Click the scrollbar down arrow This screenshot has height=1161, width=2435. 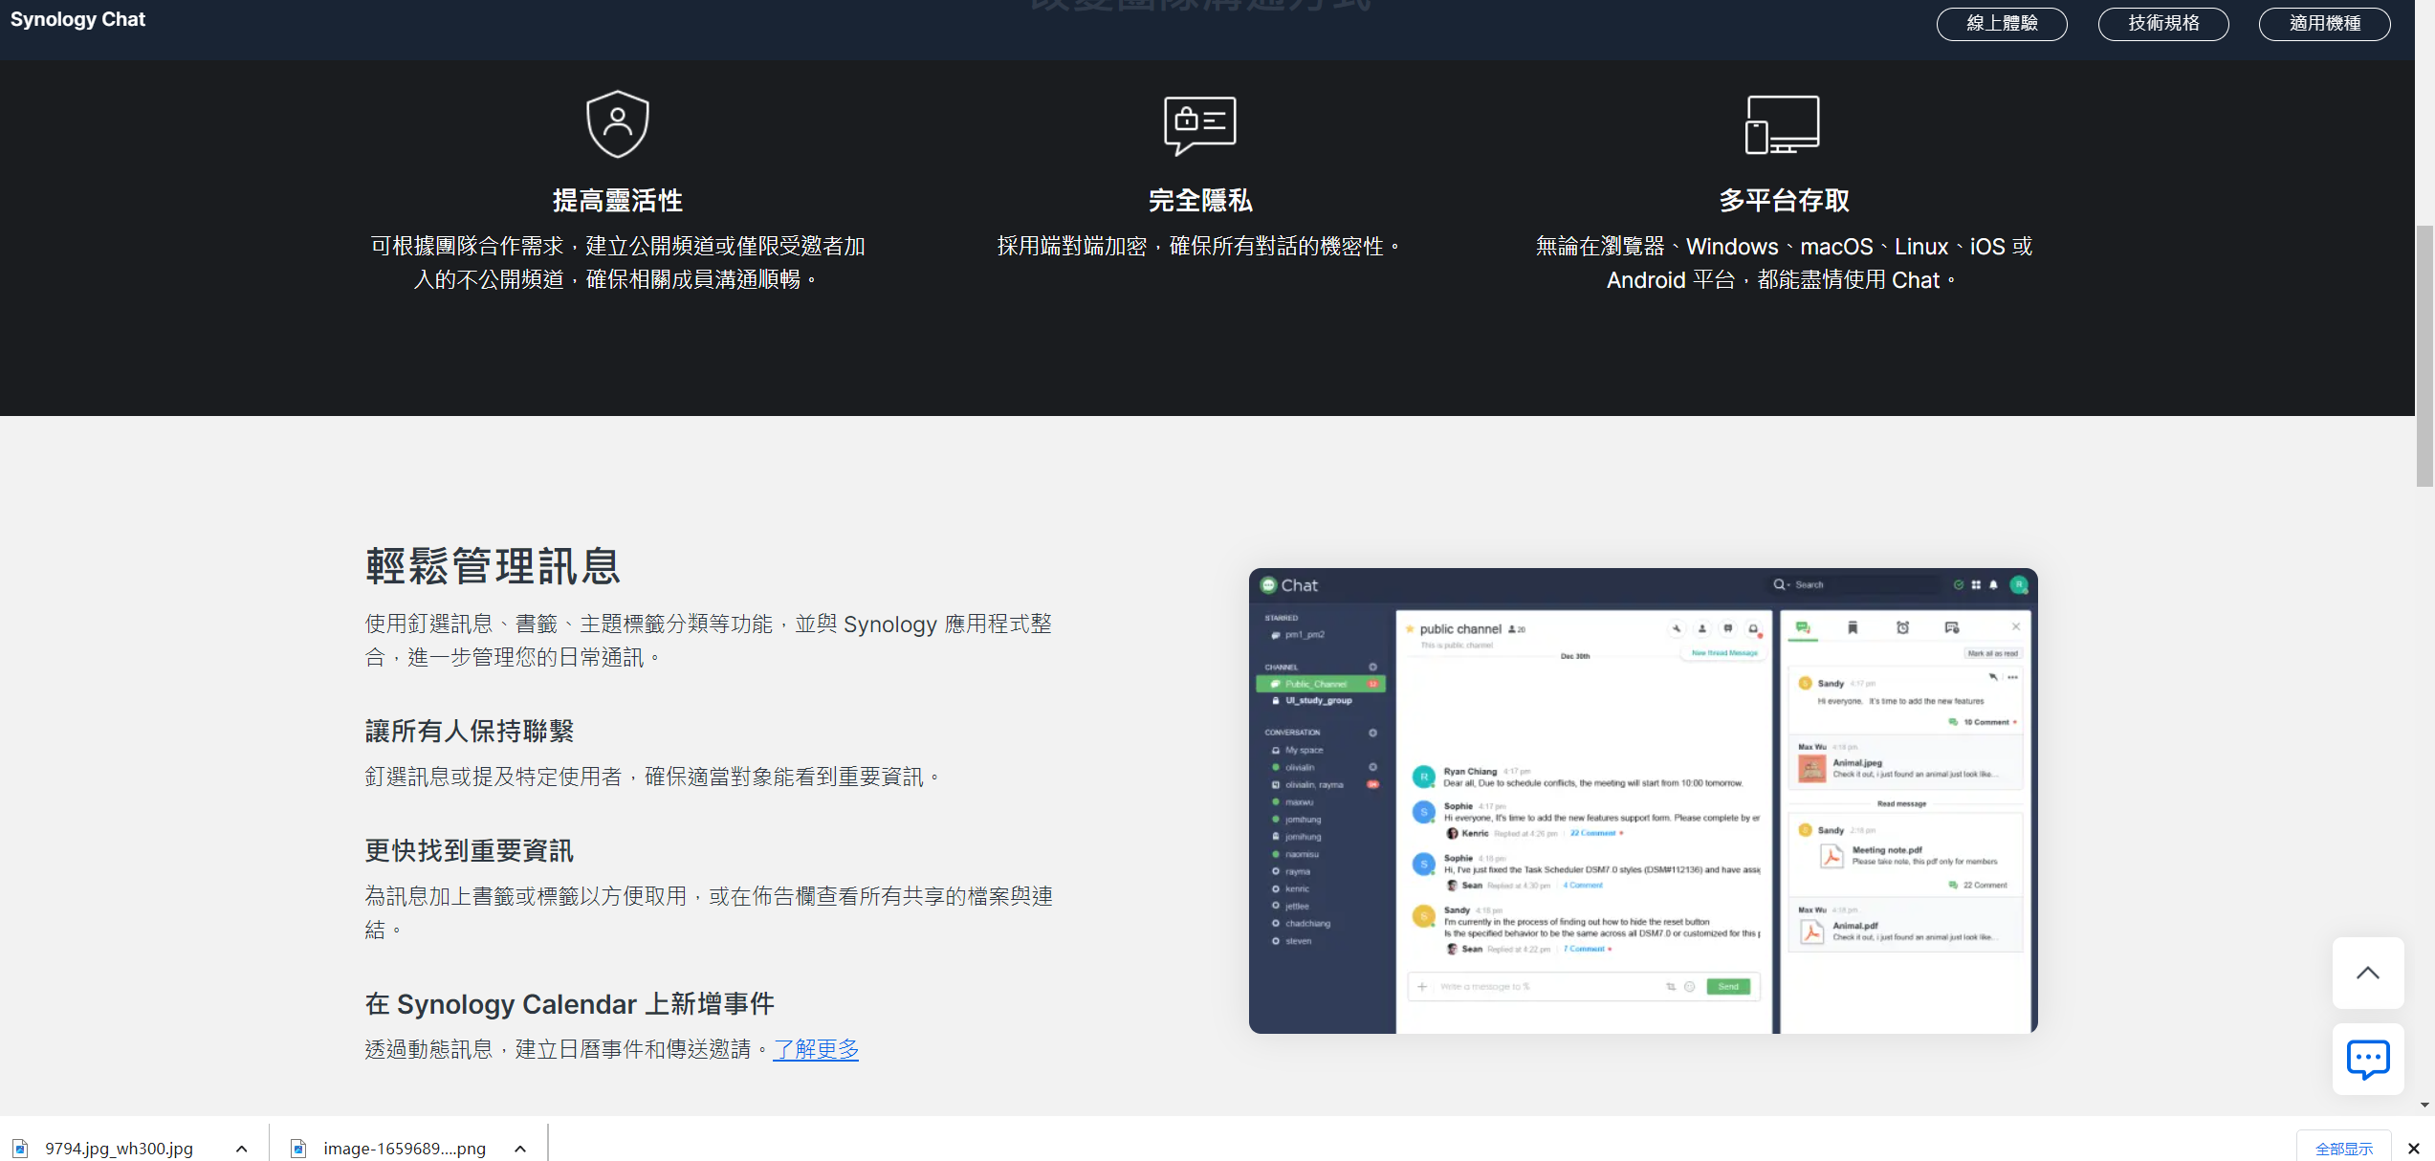2424,1105
